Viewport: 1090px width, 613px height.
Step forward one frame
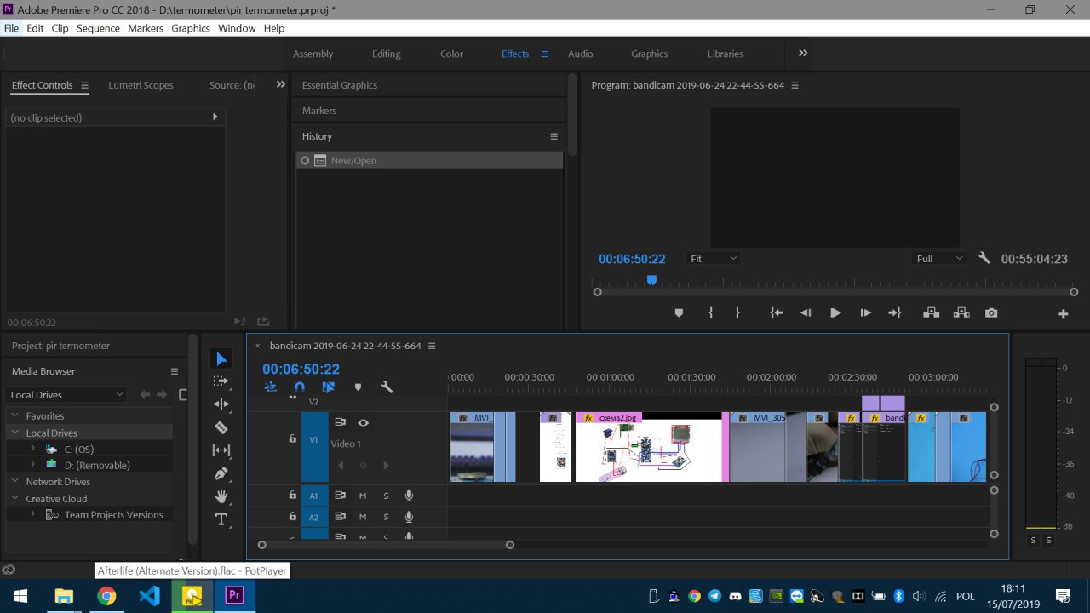pyautogui.click(x=865, y=313)
